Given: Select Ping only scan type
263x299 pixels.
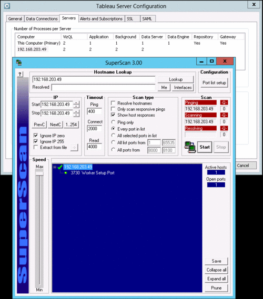Looking at the screenshot, I should 113,122.
